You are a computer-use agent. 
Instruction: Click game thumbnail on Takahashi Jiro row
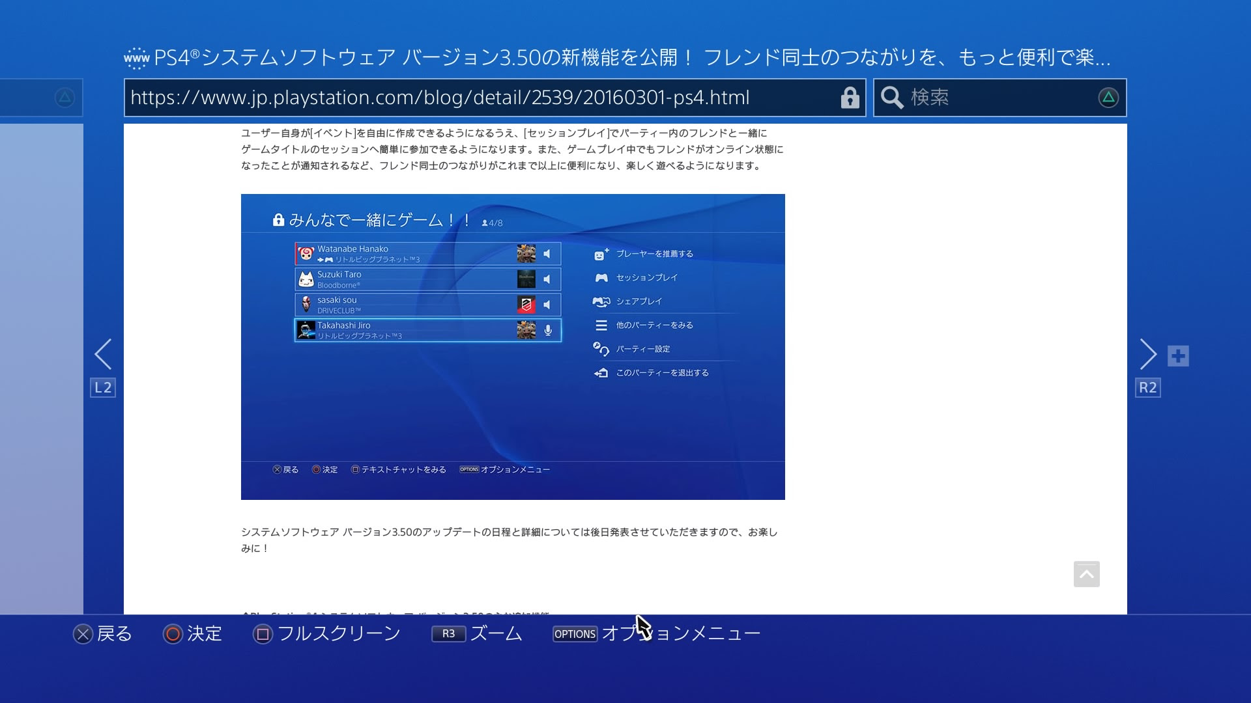tap(526, 330)
